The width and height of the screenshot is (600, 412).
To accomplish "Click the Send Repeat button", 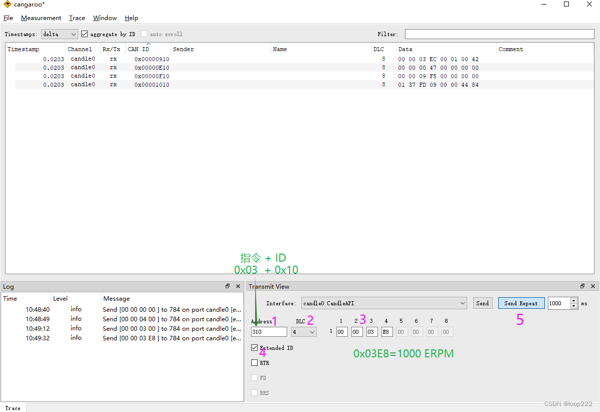I will [x=521, y=303].
